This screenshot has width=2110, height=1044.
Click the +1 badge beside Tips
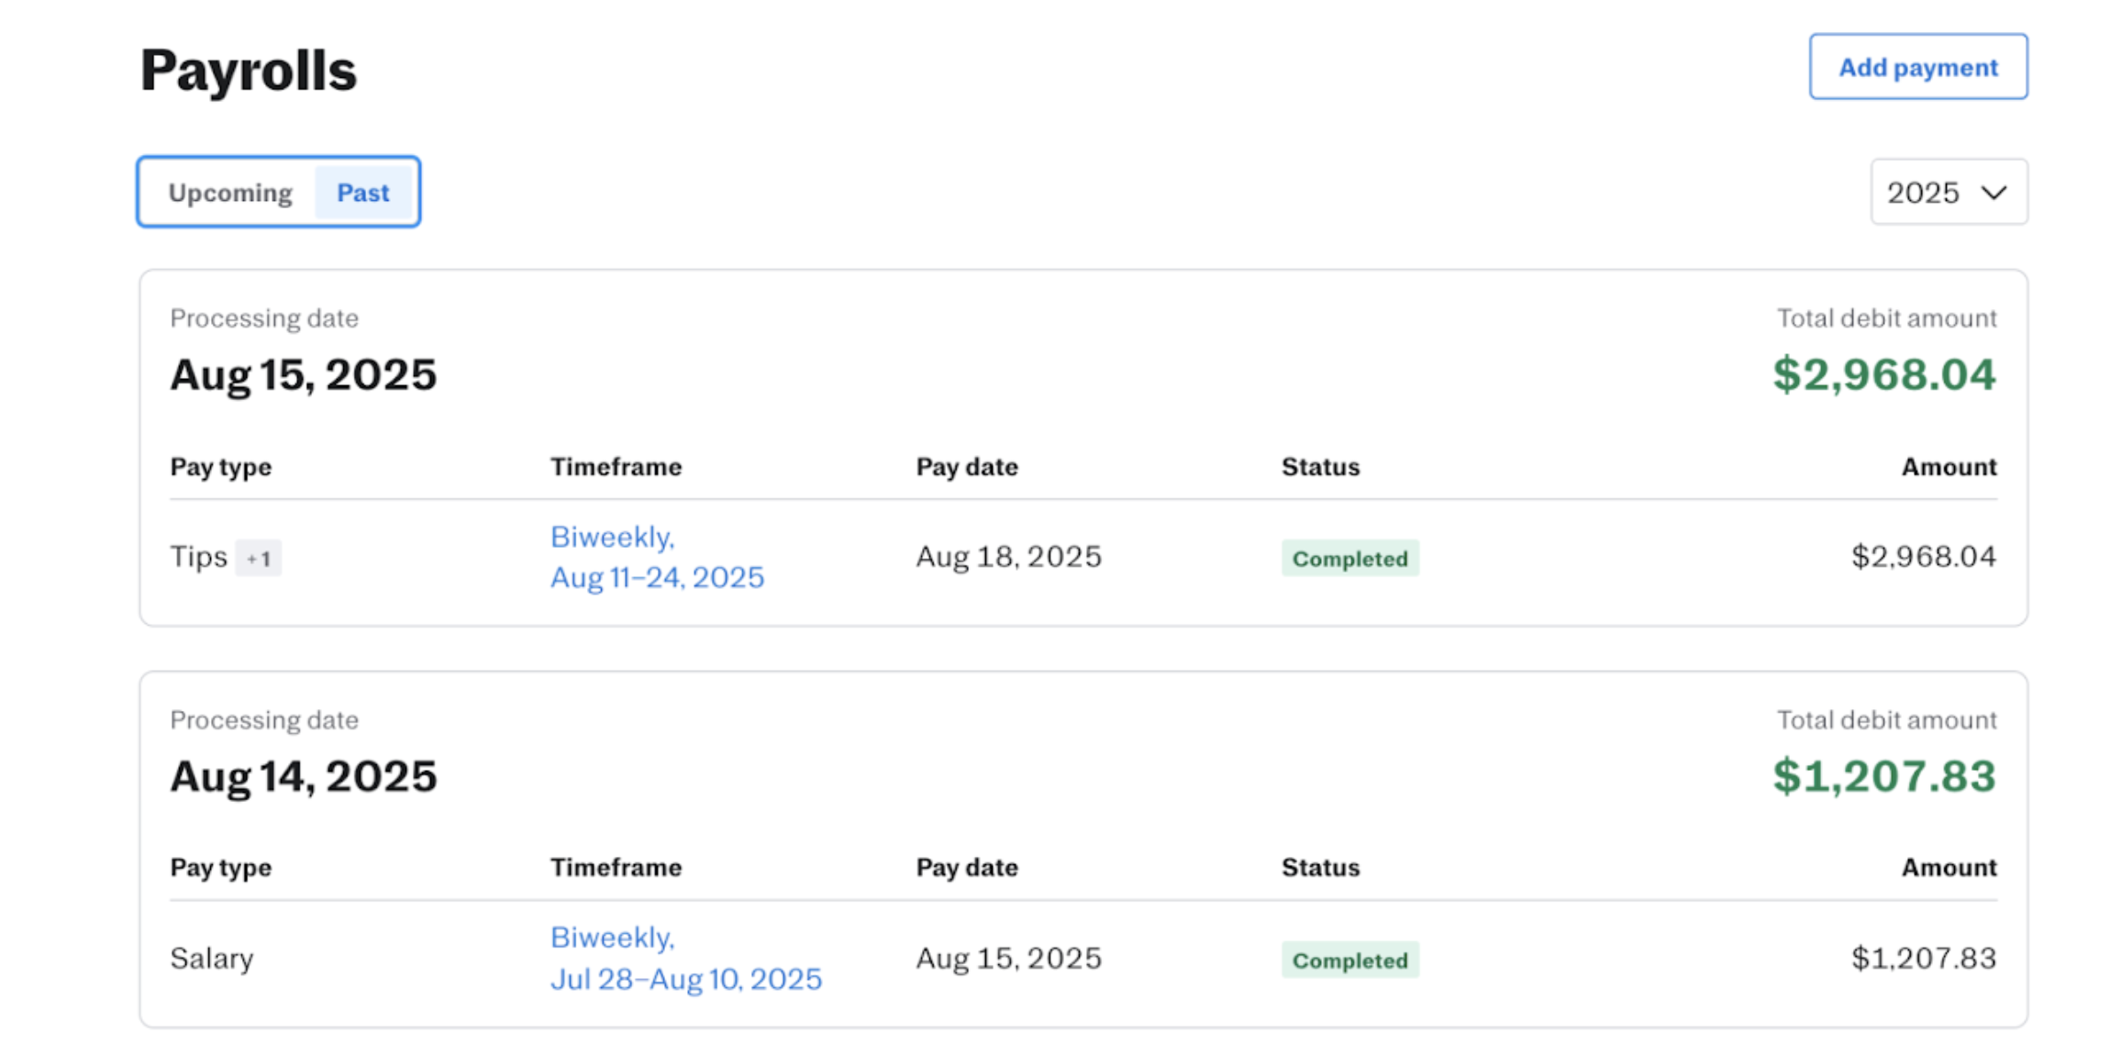point(258,558)
